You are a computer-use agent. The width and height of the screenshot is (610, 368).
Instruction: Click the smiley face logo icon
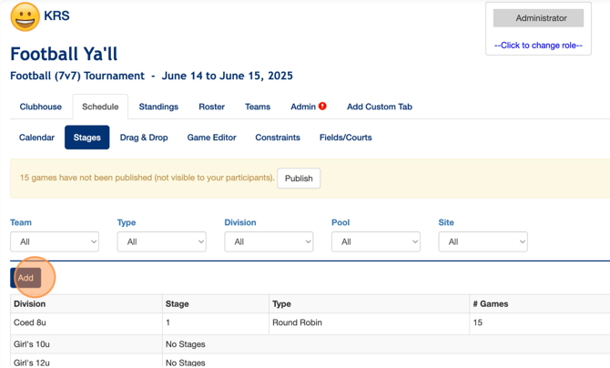[25, 16]
